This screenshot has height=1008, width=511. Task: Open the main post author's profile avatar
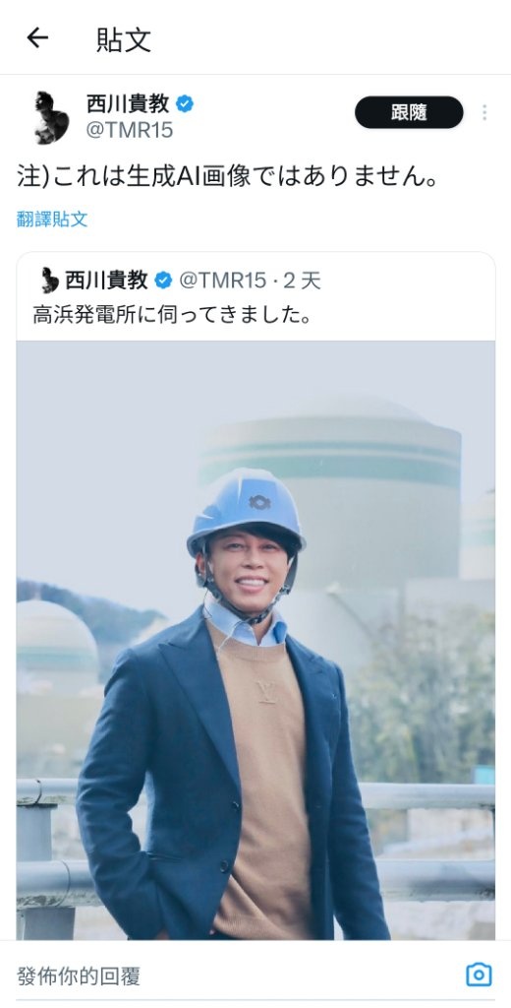click(x=52, y=117)
